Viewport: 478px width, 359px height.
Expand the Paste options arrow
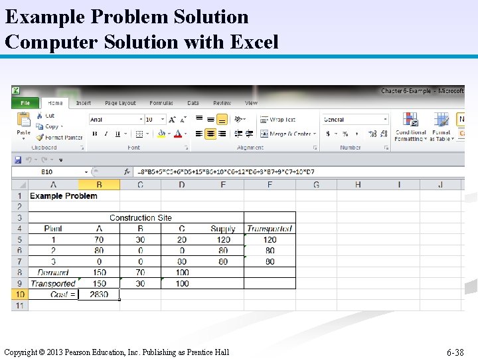[x=23, y=138]
